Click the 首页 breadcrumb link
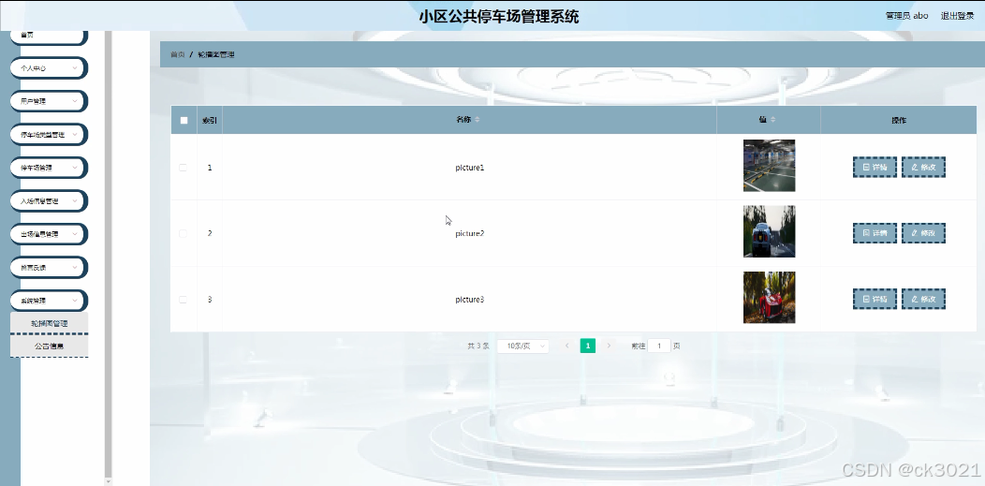This screenshot has width=985, height=486. pyautogui.click(x=177, y=54)
